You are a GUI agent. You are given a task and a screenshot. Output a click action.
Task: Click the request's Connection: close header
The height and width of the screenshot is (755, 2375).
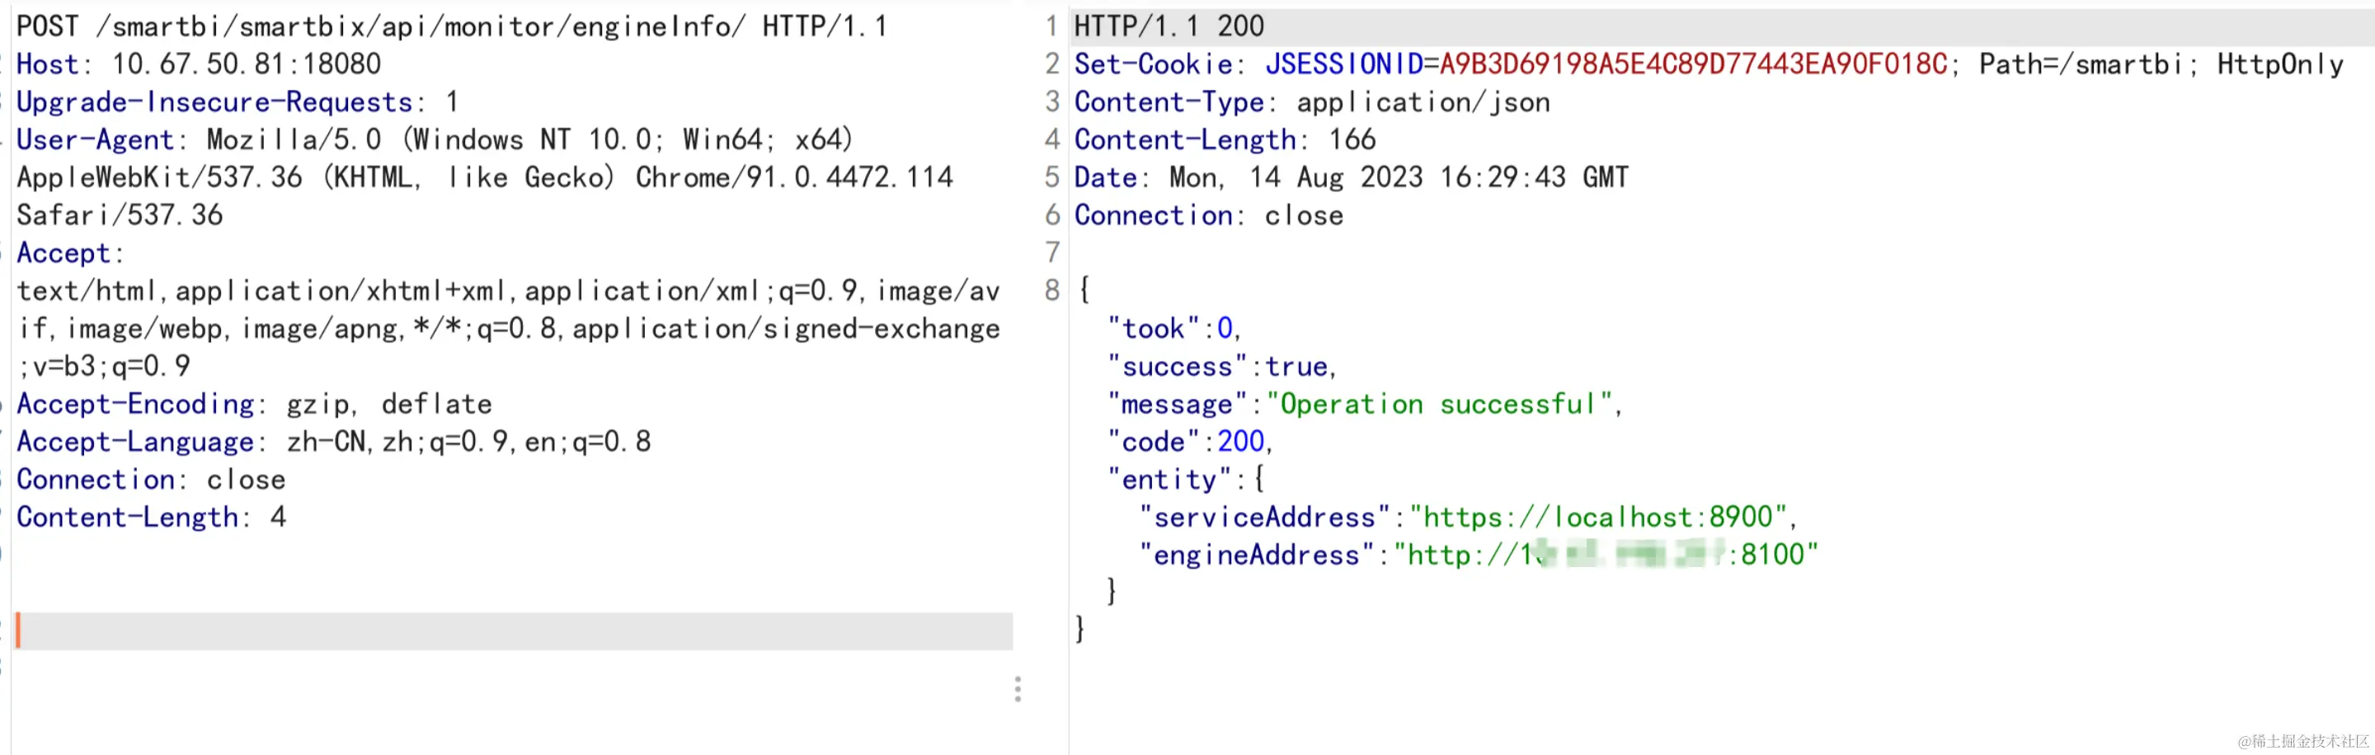pyautogui.click(x=151, y=480)
